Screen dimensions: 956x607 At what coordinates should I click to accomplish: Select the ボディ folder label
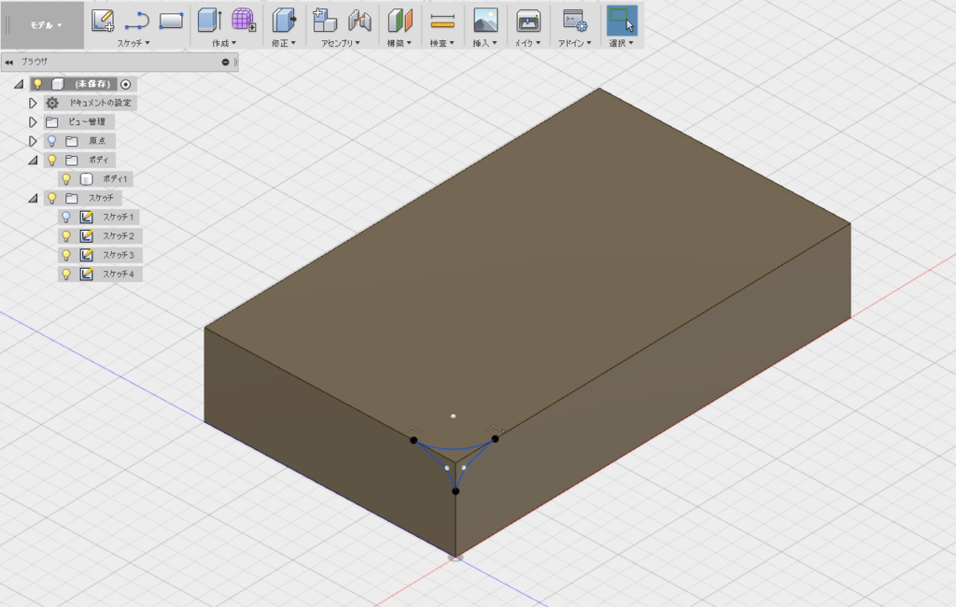tap(98, 160)
